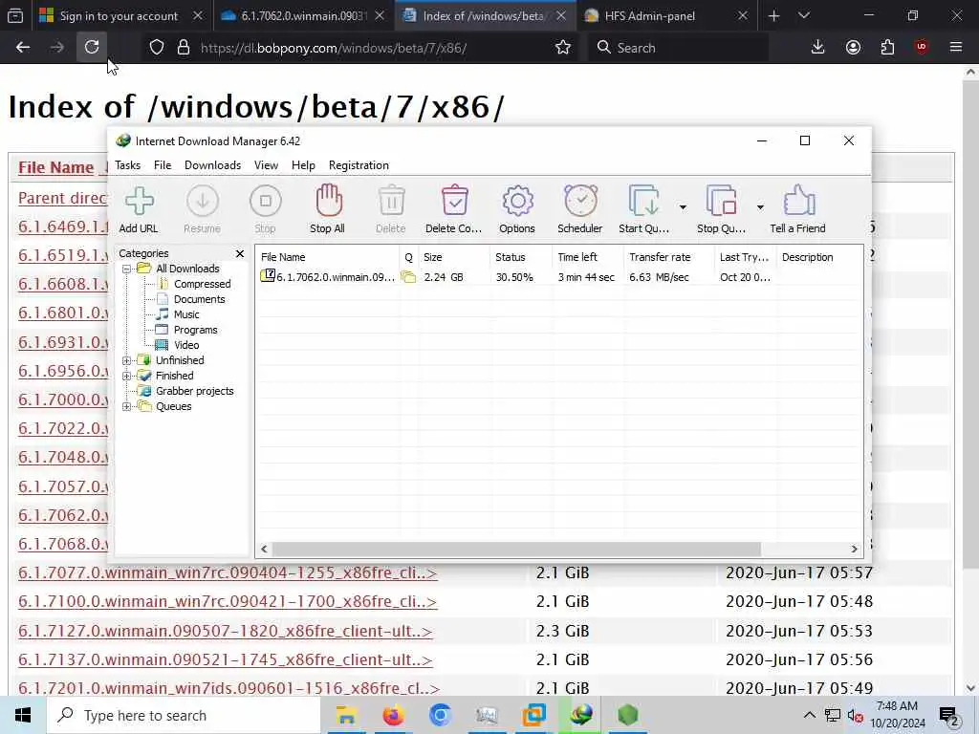
Task: Open Firefox downloads panel icon
Action: 817,48
